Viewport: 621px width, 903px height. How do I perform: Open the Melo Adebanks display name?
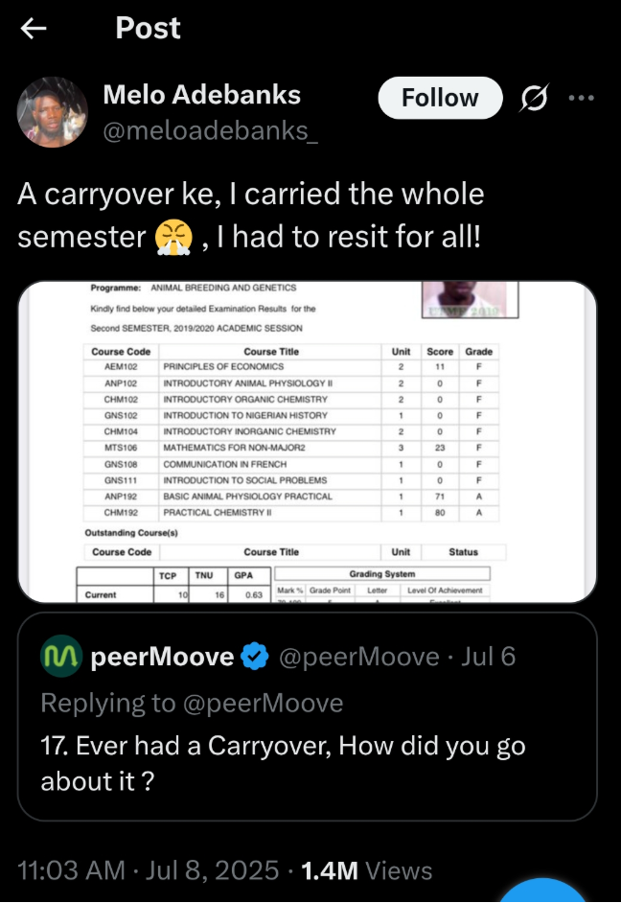coord(201,95)
